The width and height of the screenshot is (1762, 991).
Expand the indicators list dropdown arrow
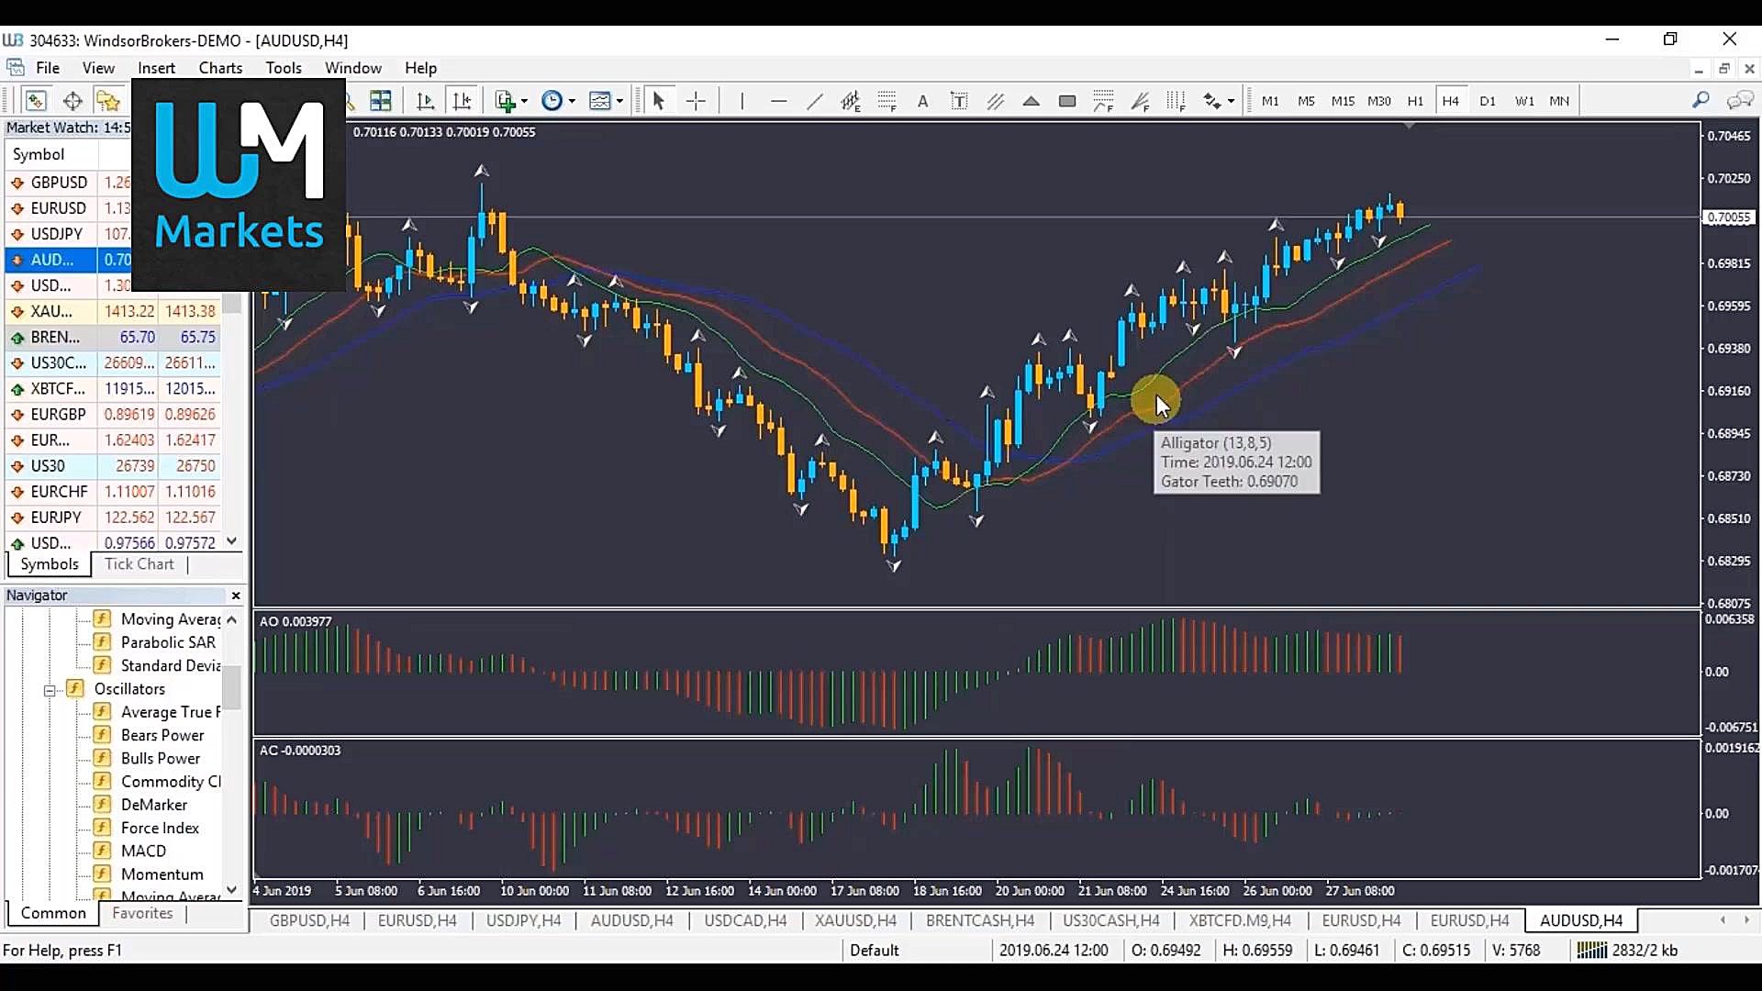coord(524,101)
